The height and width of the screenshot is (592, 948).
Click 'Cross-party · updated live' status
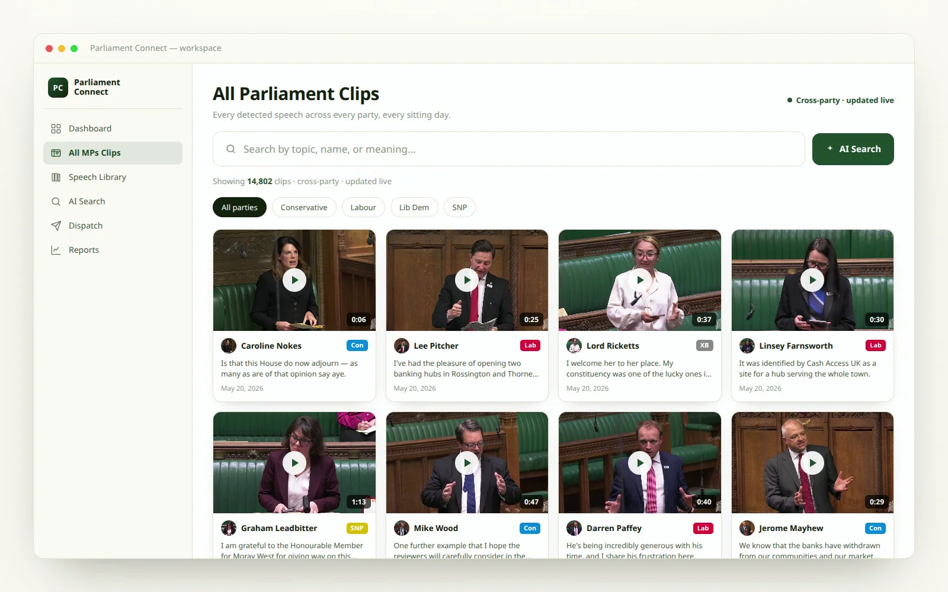coord(840,100)
